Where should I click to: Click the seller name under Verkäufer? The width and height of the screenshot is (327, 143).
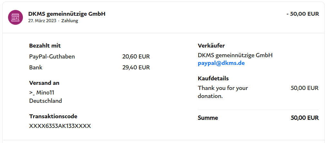(x=235, y=55)
